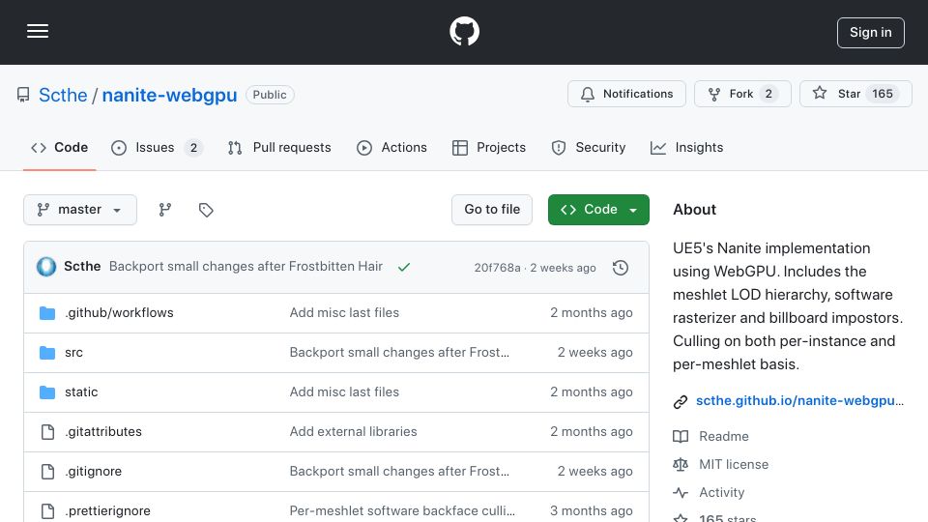
Task: View the 165 stargazers count badge
Action: (882, 94)
